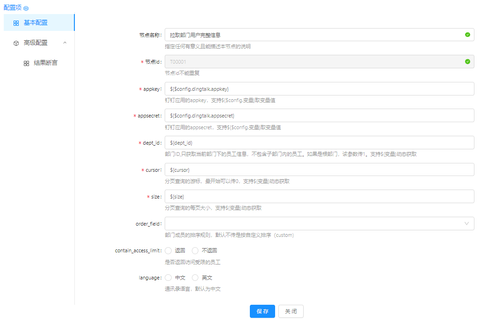Image resolution: width=495 pixels, height=323 pixels.
Task: Click the grid icon next to 结果断言
Action: point(26,63)
